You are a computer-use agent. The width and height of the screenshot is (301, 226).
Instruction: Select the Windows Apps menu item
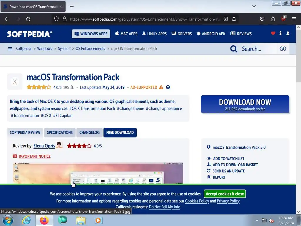click(x=91, y=34)
